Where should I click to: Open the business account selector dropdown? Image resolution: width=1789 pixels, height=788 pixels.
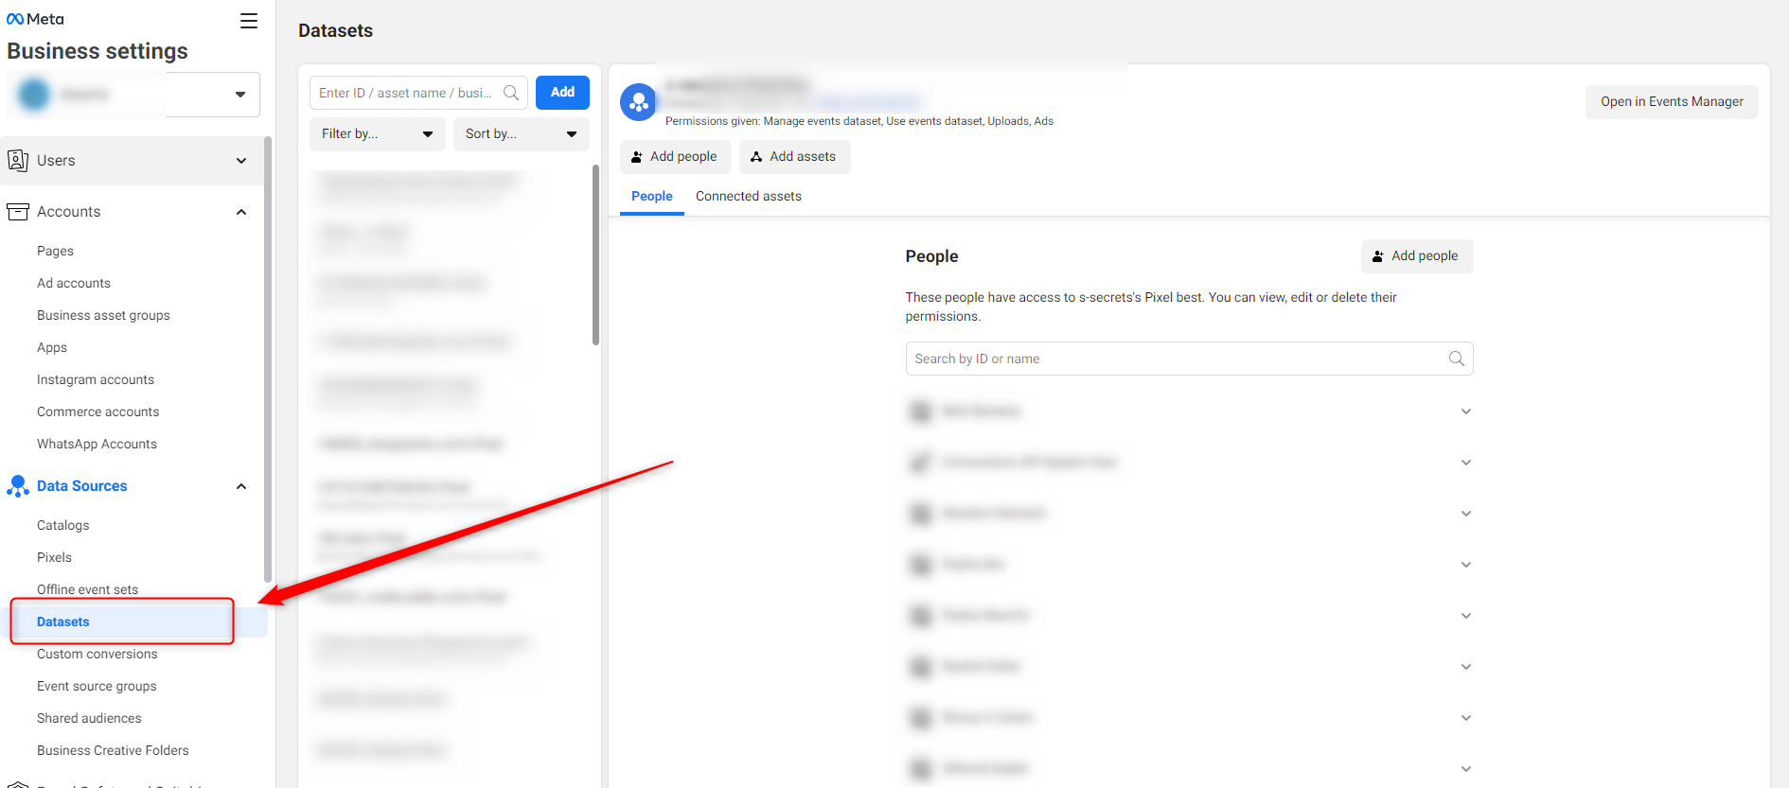[x=239, y=95]
